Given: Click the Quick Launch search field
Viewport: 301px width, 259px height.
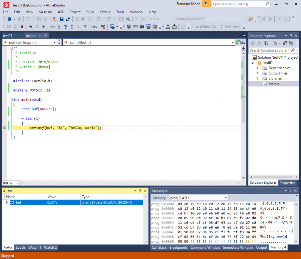Looking at the screenshot, I should [x=238, y=4].
